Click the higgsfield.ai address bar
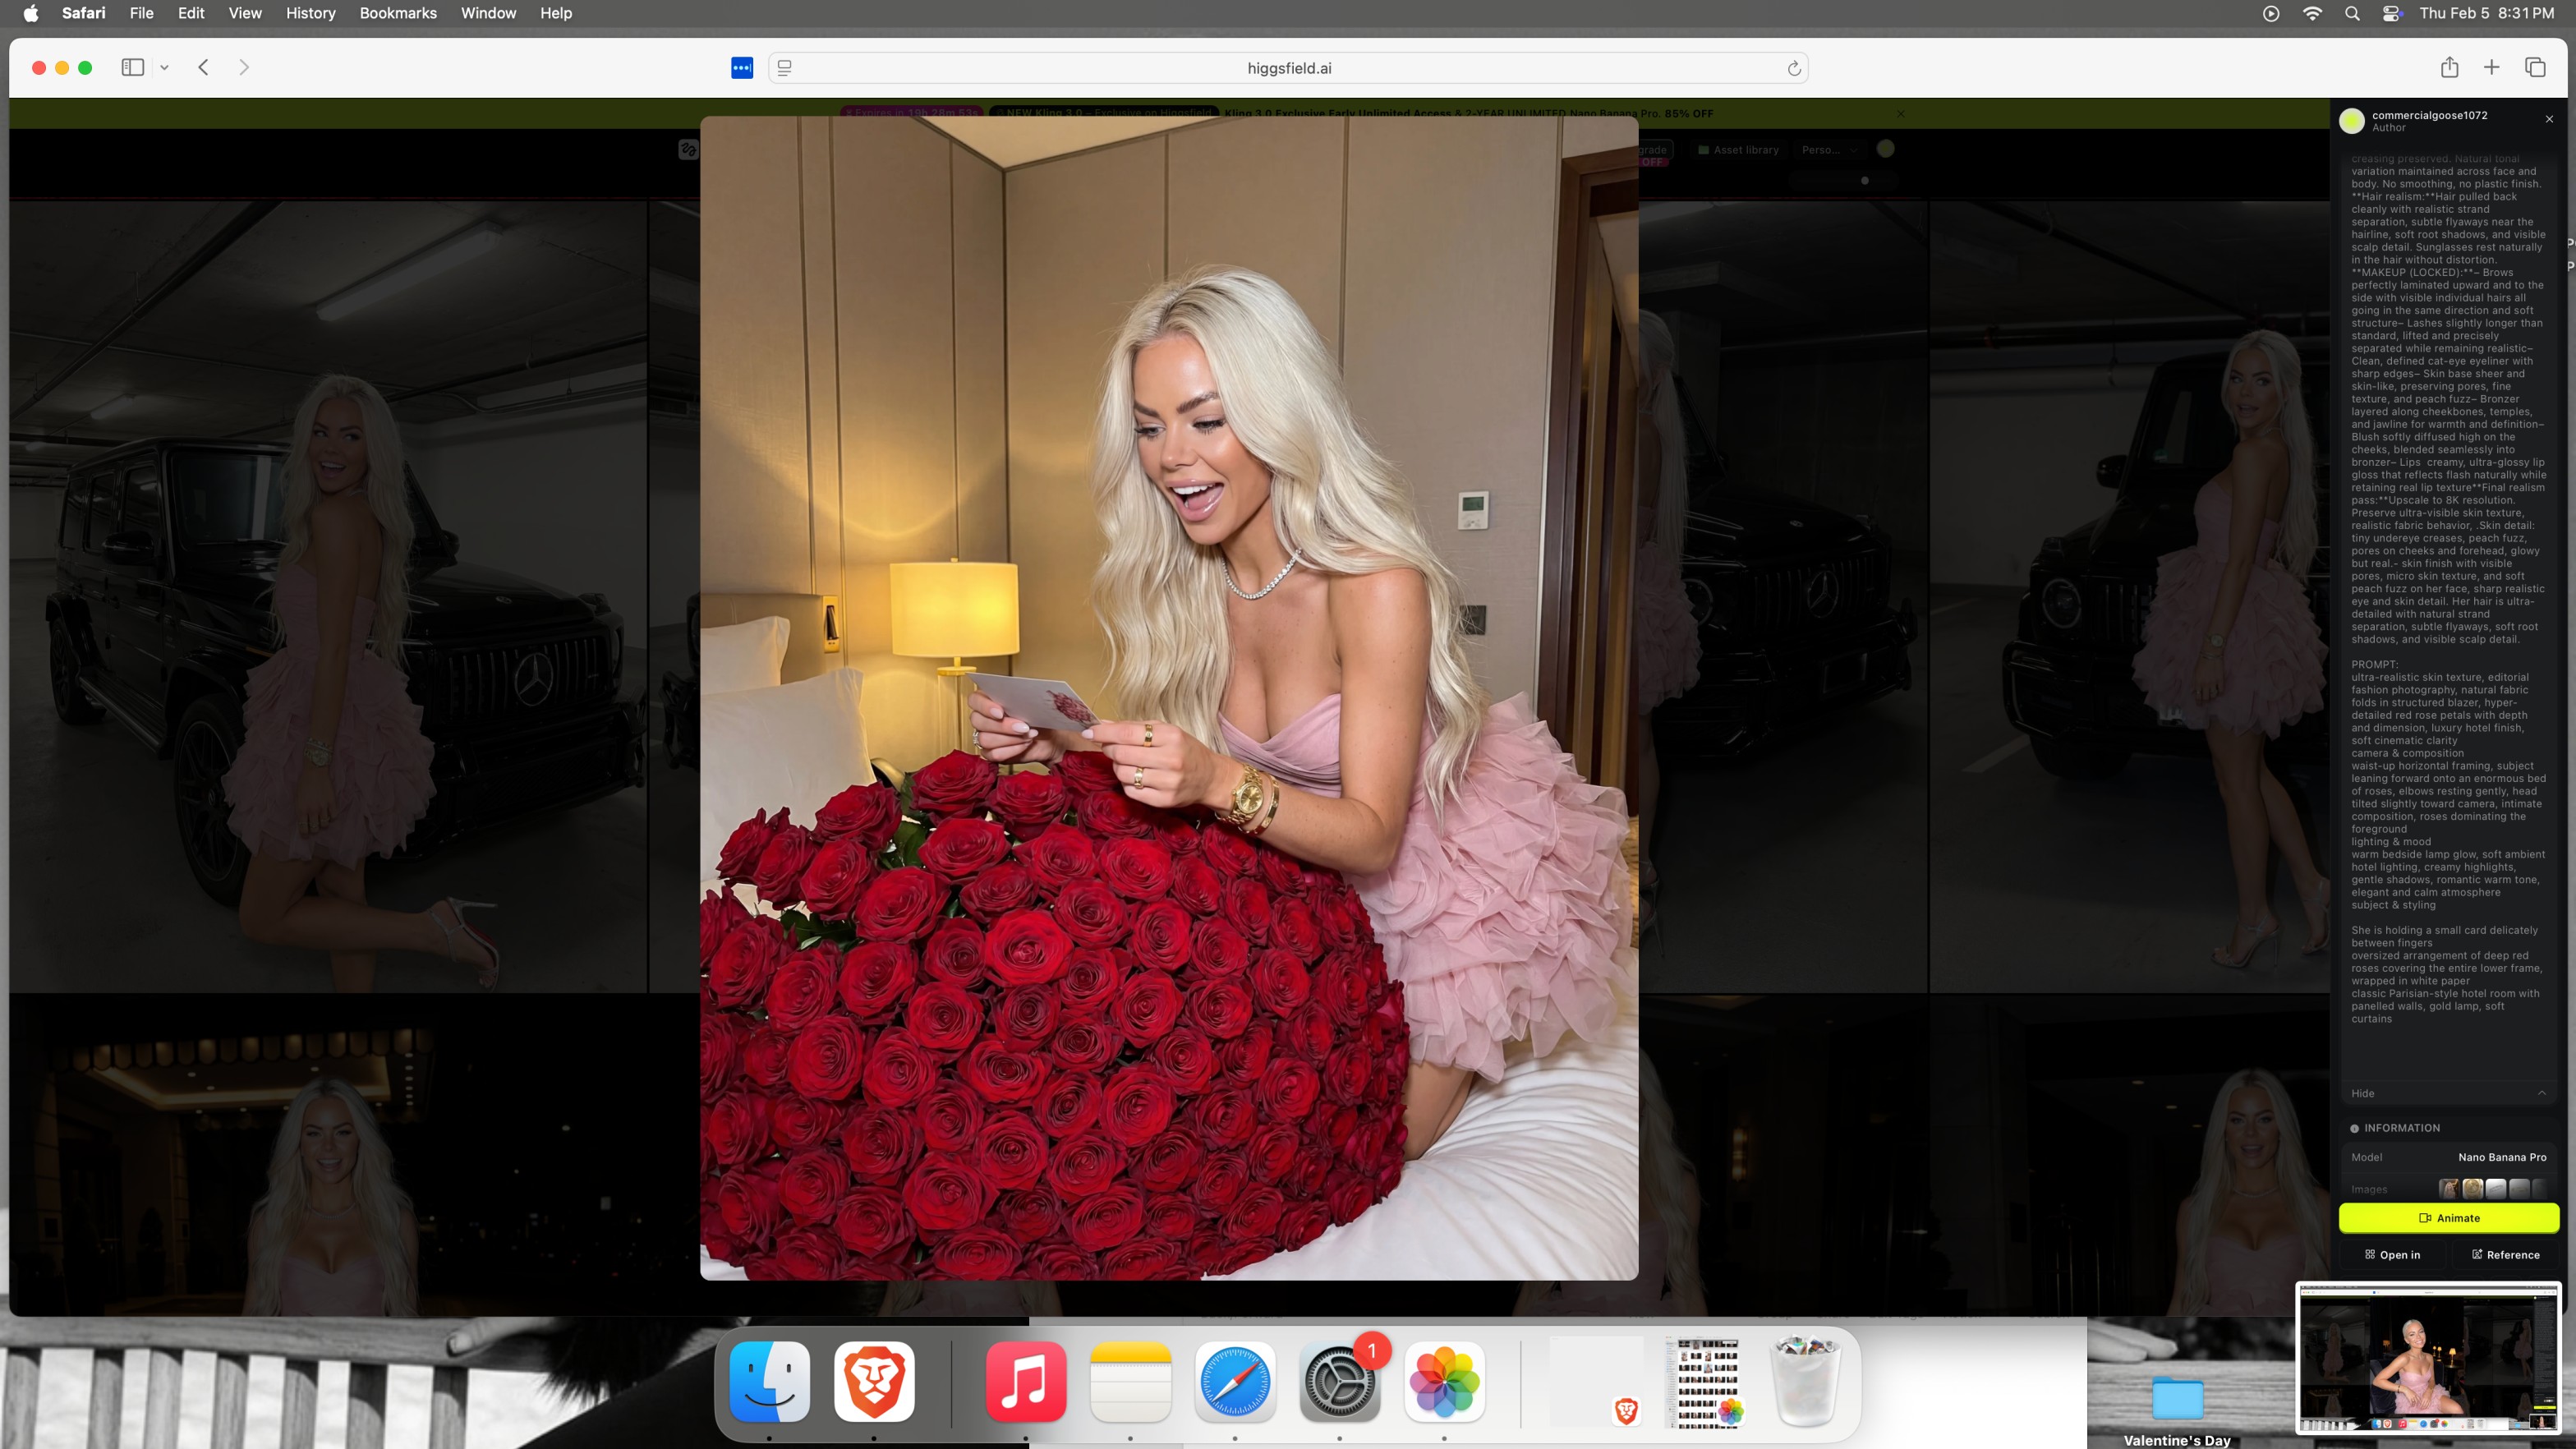 tap(1288, 68)
